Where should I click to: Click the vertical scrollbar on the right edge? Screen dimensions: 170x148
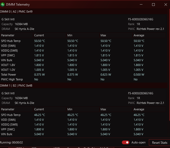tap(169, 65)
